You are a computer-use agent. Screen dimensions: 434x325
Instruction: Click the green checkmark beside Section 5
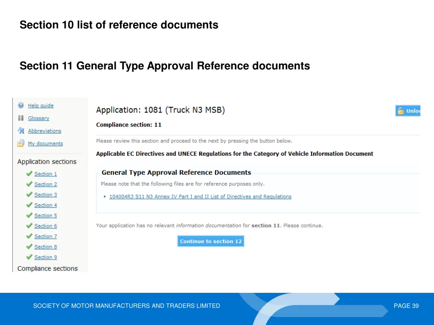tap(29, 215)
